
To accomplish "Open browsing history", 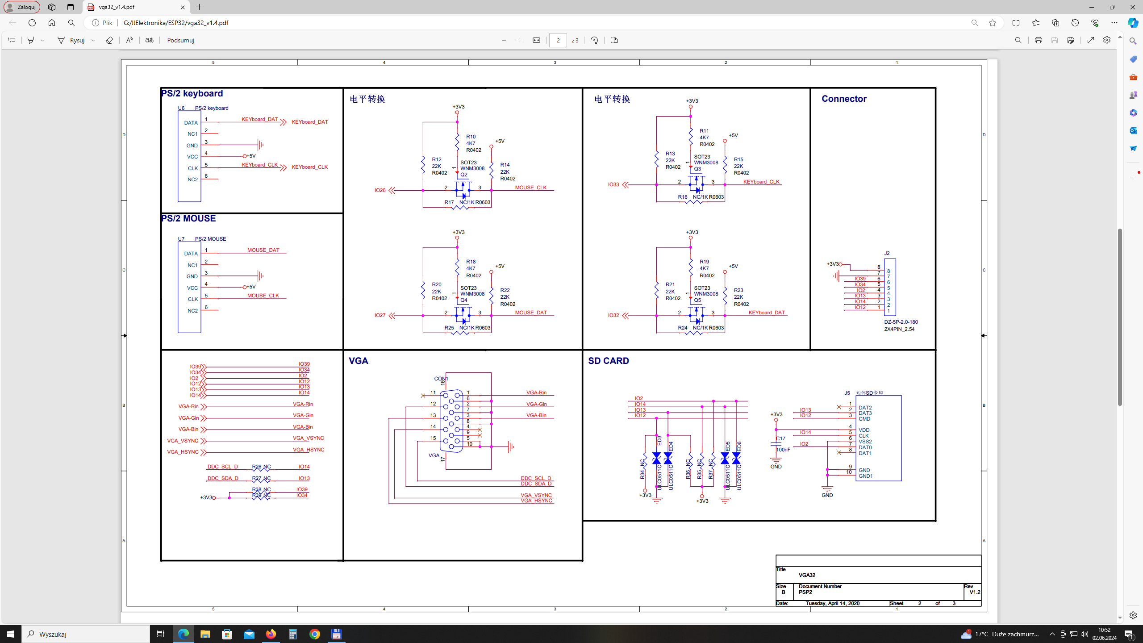I will [1075, 23].
